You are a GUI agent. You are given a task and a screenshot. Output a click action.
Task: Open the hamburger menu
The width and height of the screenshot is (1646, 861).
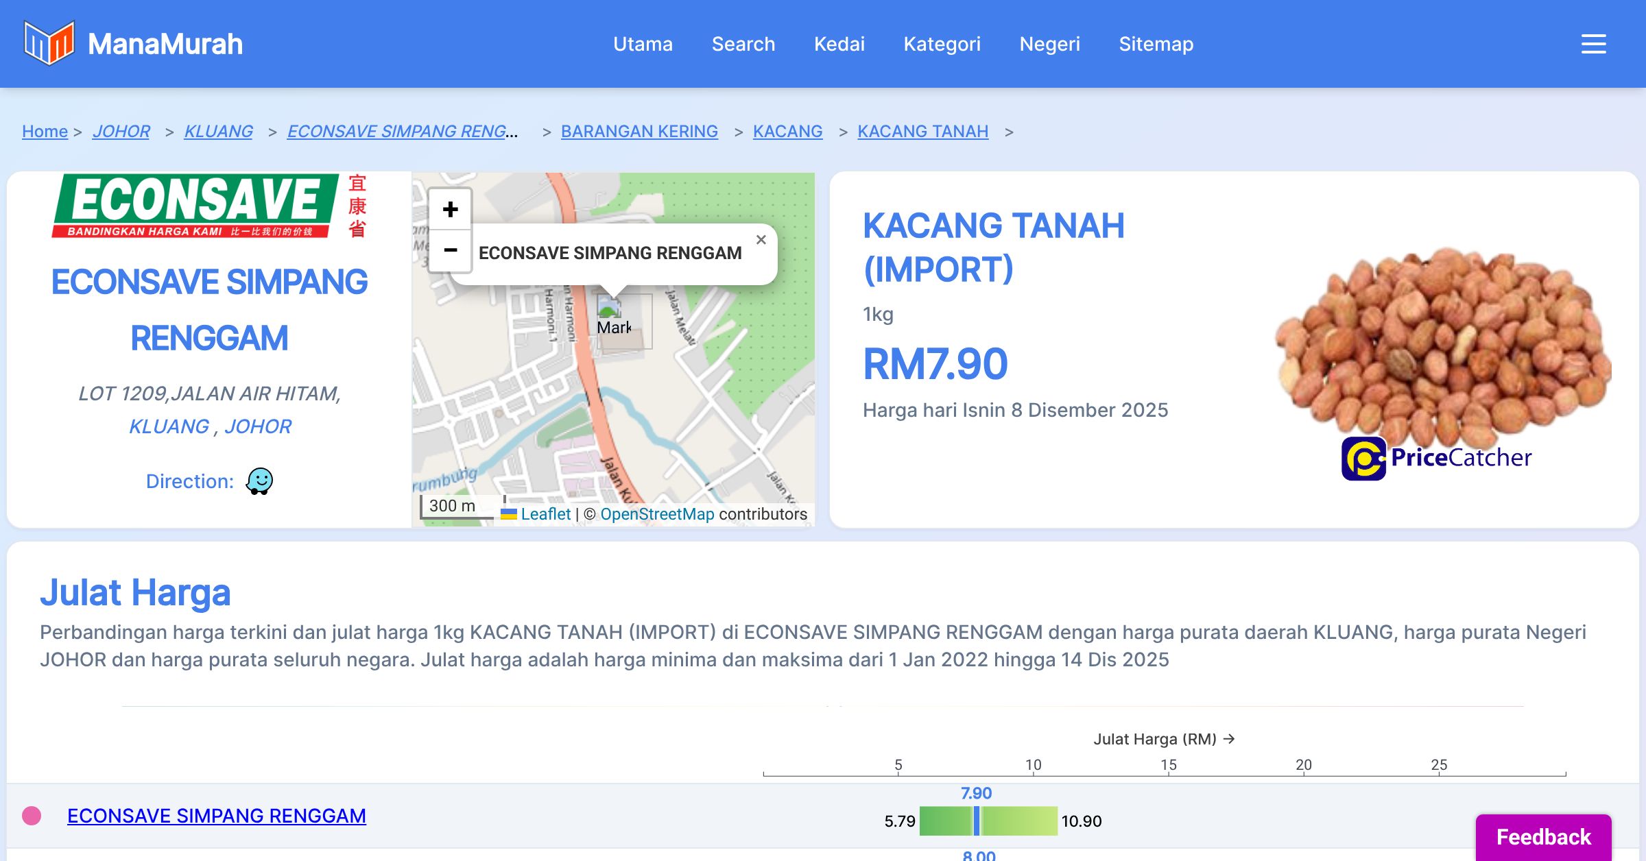1593,44
